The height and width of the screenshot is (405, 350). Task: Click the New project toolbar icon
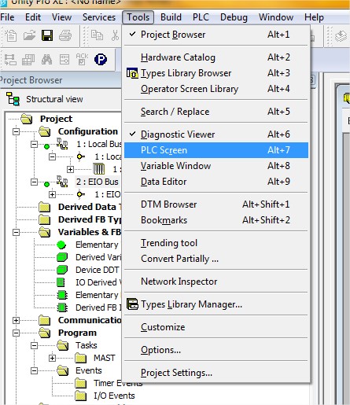click(11, 35)
